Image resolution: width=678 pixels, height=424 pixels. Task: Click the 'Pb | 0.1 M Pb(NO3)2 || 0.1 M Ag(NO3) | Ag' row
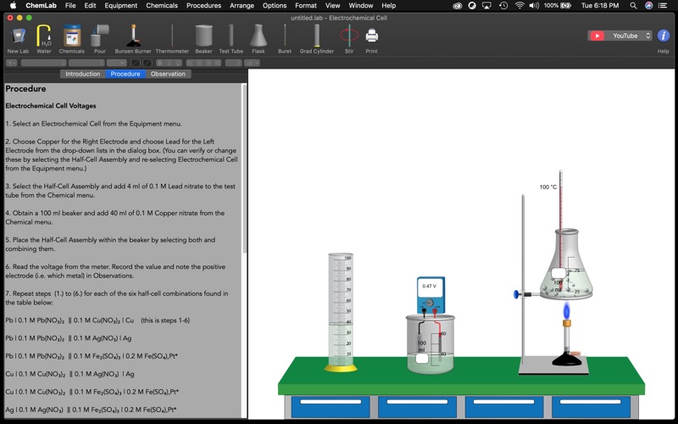[69, 338]
